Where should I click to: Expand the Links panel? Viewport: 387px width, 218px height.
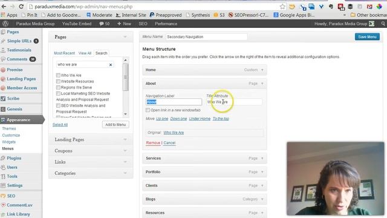point(91,162)
